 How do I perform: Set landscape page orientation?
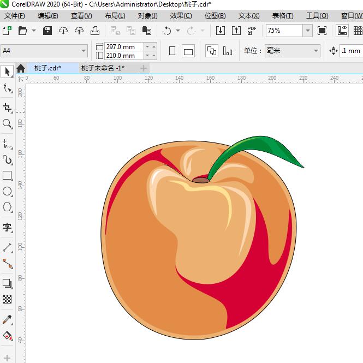click(x=188, y=51)
